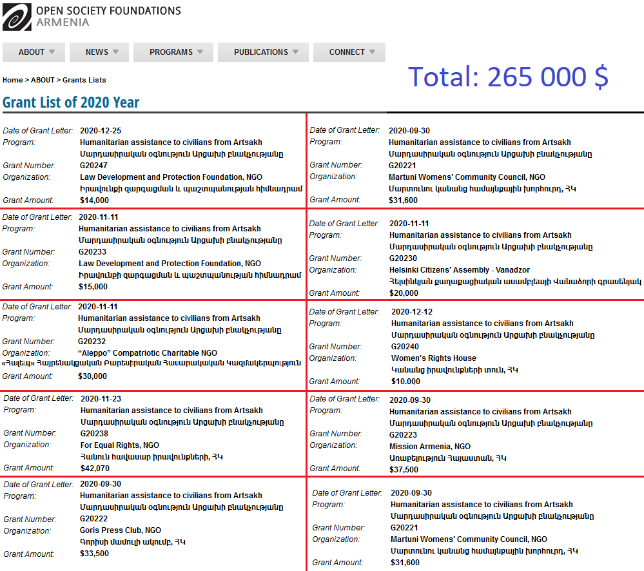Click the Mission Armenia, NGO organization
Screen dimensions: 644x571
coord(430,446)
